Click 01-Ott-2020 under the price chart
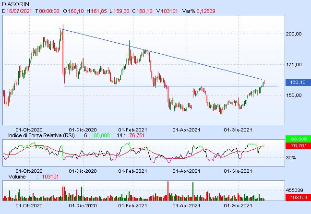The height and width of the screenshot is (214, 311). (x=29, y=130)
